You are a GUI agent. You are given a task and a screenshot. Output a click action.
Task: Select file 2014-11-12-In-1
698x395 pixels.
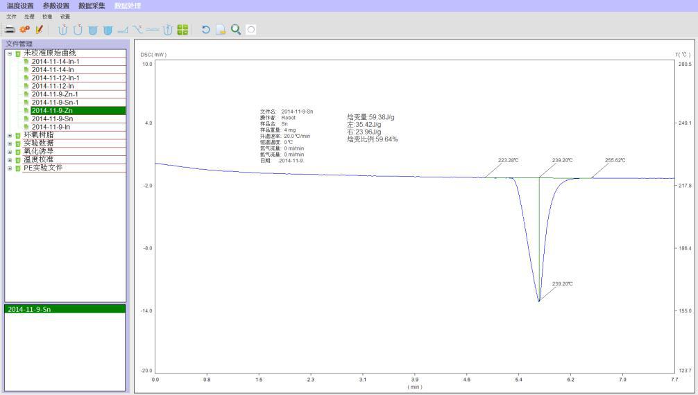[x=56, y=78]
